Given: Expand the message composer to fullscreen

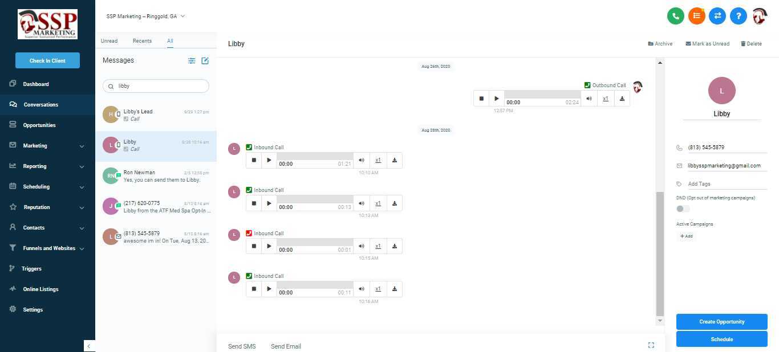Looking at the screenshot, I should point(651,345).
